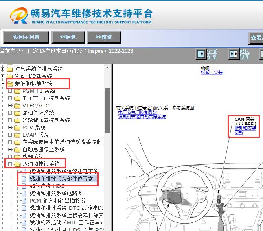Expand the 电子节气门控制系统 node
263x231 pixels.
[10, 98]
